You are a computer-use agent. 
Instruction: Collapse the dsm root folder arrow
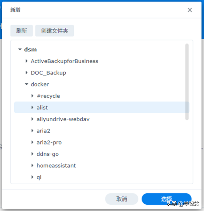point(20,49)
